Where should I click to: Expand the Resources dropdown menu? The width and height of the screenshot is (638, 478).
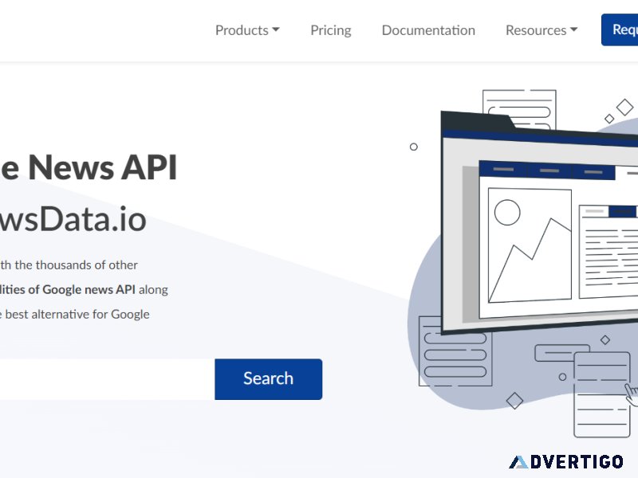[542, 30]
